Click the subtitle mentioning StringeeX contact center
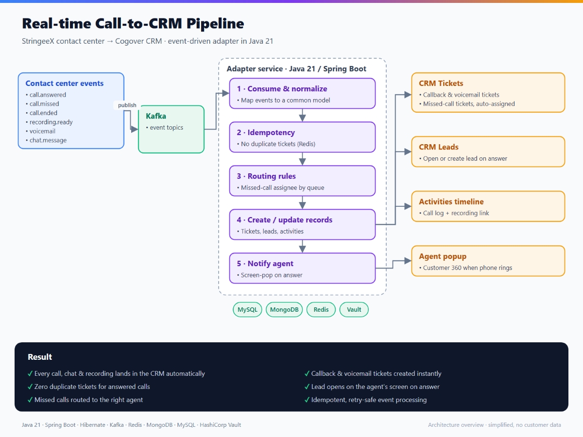 coord(148,41)
